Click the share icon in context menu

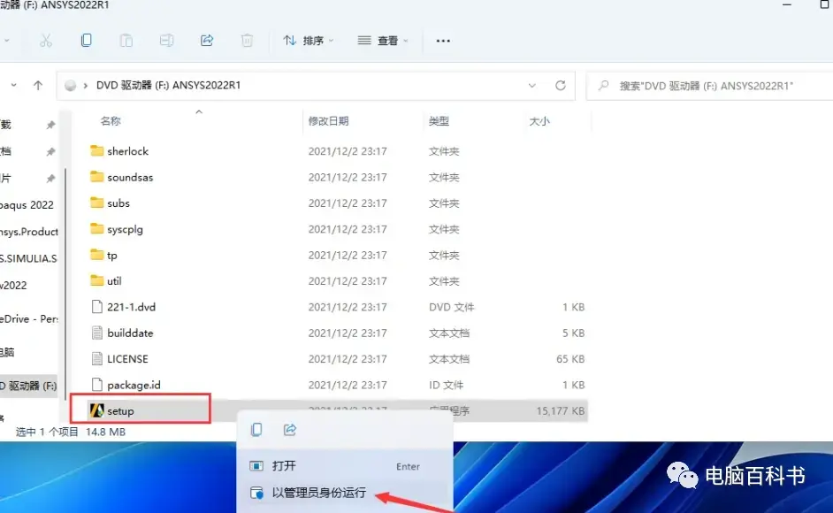click(x=289, y=430)
